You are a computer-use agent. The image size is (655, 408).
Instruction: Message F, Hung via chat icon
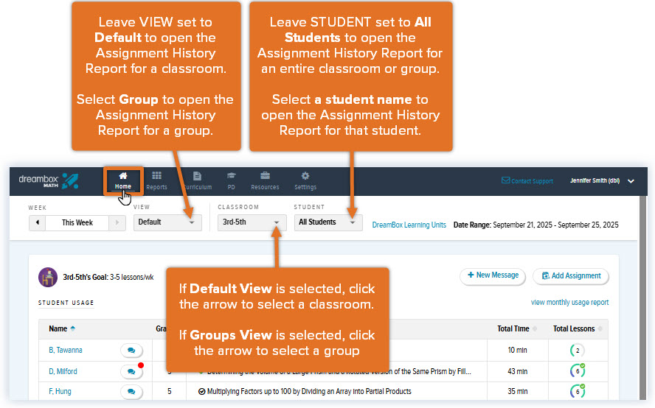coord(131,392)
